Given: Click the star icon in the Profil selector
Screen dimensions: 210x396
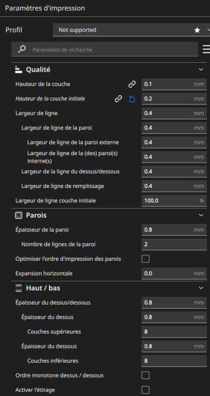Looking at the screenshot, I should (197, 30).
